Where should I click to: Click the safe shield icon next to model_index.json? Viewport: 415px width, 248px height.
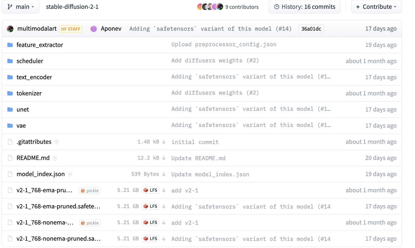pyautogui.click(x=70, y=174)
